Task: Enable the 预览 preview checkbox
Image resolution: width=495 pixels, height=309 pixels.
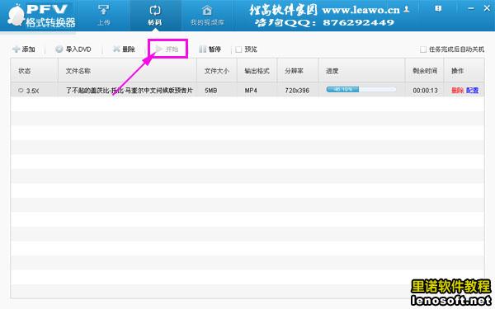Action: pyautogui.click(x=238, y=49)
